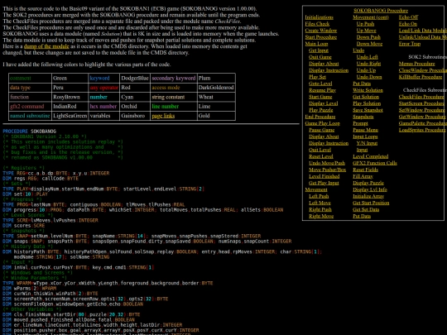Jump to the Initializations section

pos(319,17)
